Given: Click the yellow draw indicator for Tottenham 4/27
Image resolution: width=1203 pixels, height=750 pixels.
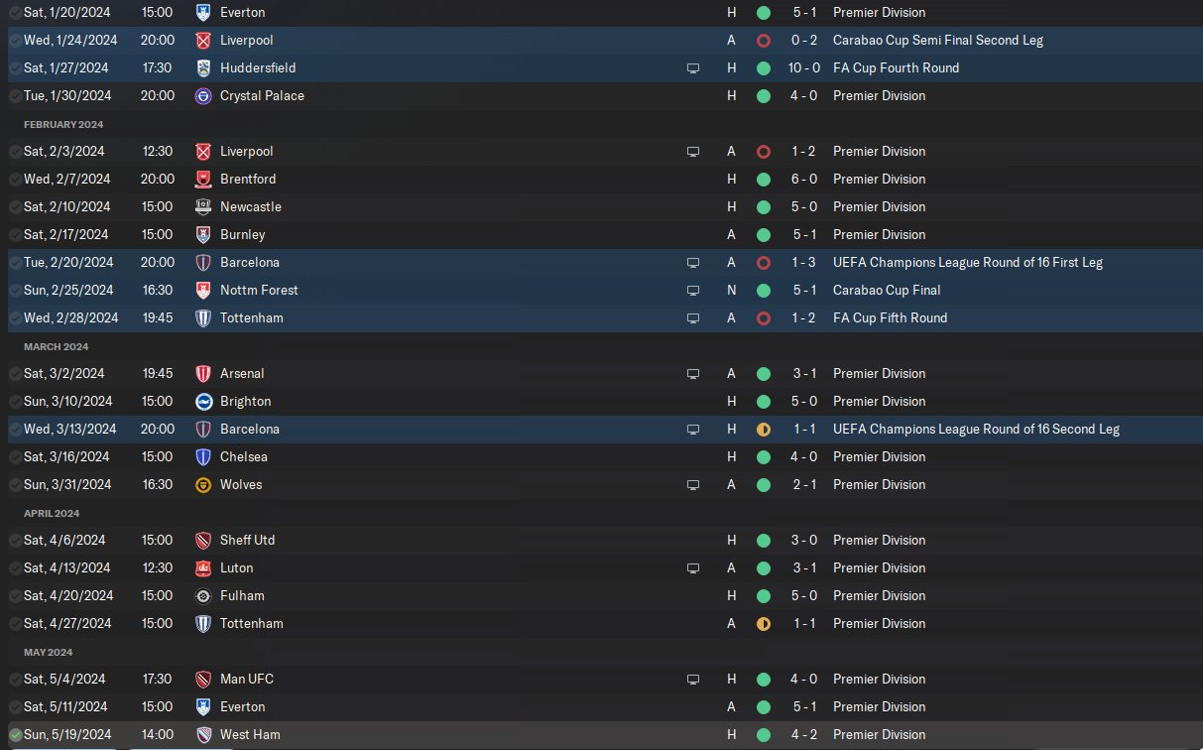Looking at the screenshot, I should click(763, 624).
